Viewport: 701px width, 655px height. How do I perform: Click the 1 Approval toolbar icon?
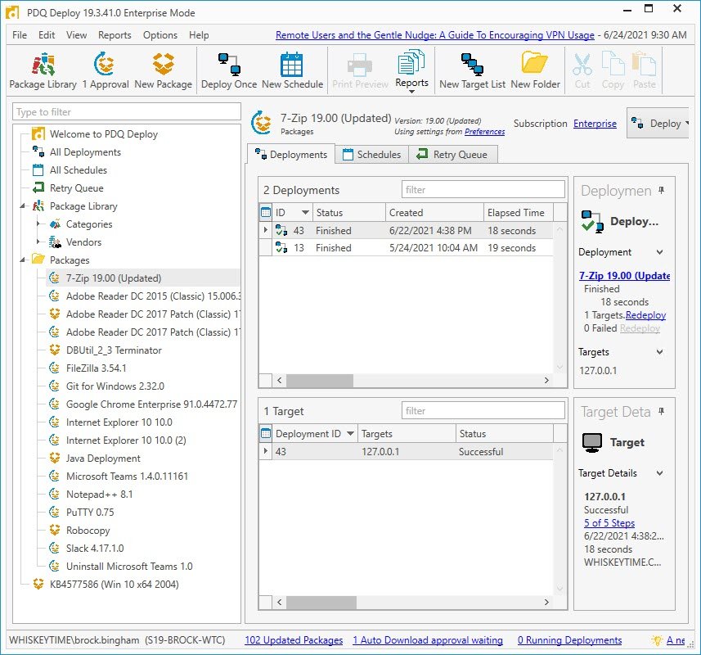(x=104, y=70)
